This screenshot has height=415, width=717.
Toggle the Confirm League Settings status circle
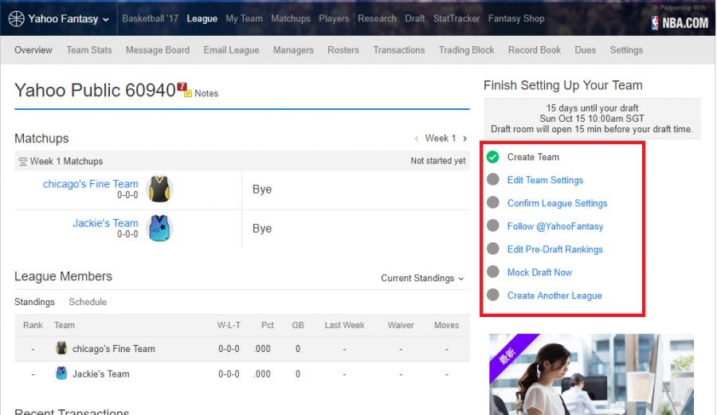pos(492,202)
